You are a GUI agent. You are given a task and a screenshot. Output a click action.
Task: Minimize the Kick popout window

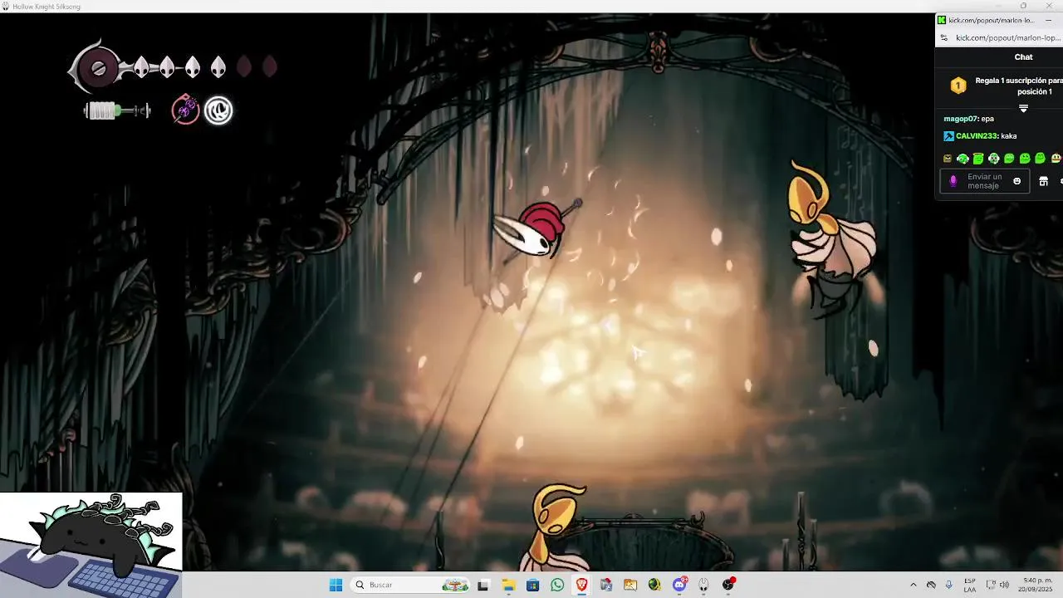click(1048, 20)
